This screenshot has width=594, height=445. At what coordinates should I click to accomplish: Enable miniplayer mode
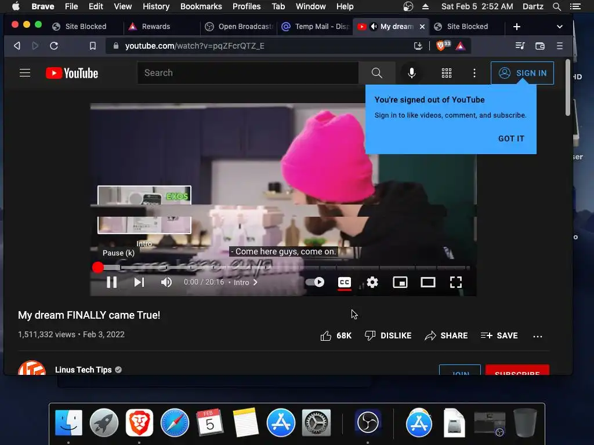coord(400,282)
